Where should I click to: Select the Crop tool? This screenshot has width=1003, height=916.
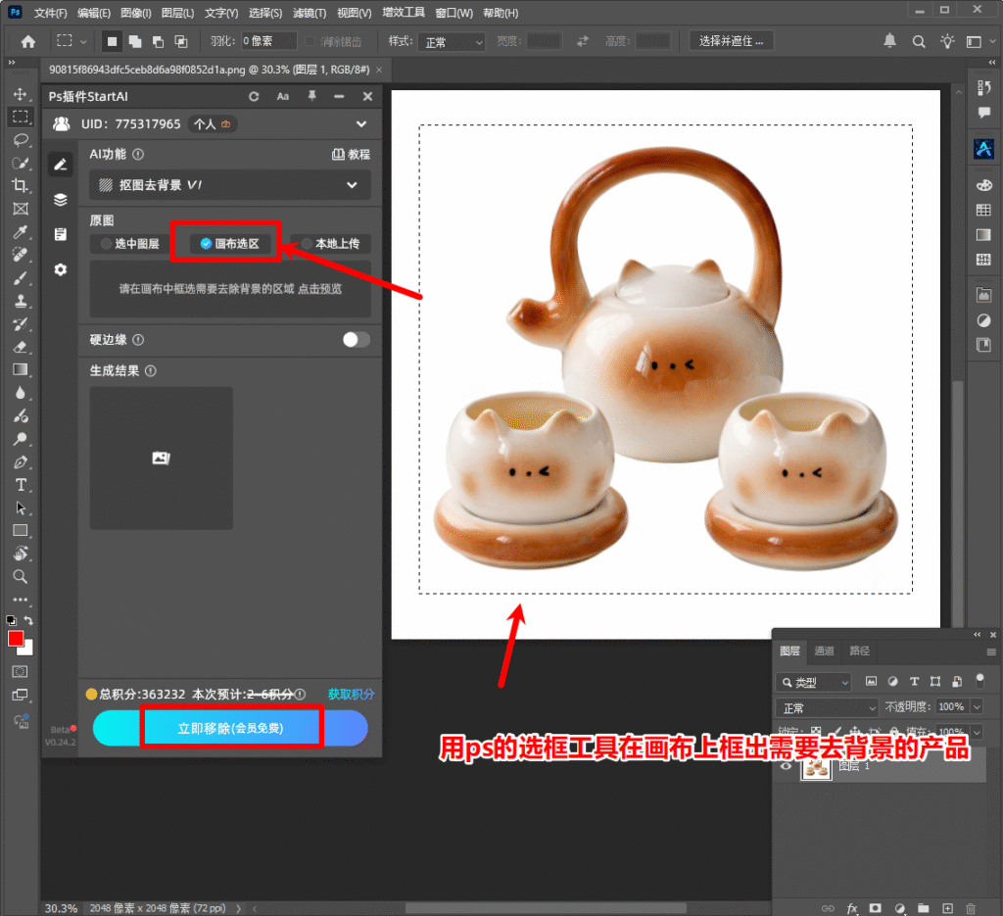pos(20,185)
